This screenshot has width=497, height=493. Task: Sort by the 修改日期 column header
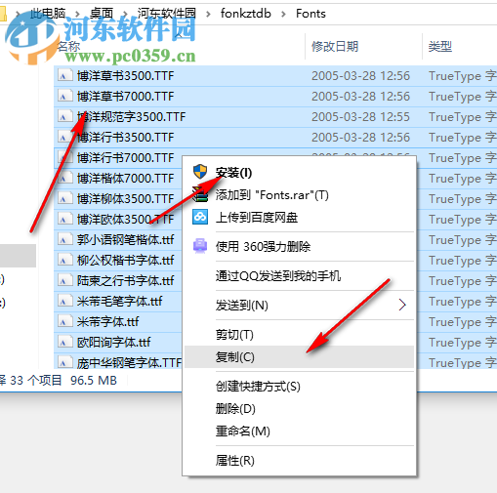335,47
